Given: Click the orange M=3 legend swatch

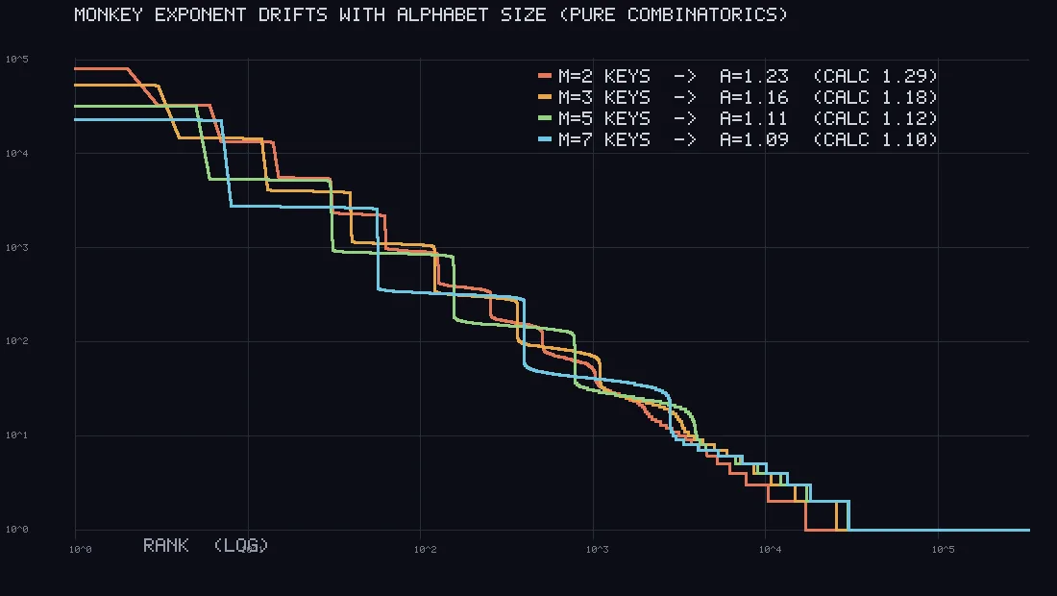Looking at the screenshot, I should (x=546, y=97).
